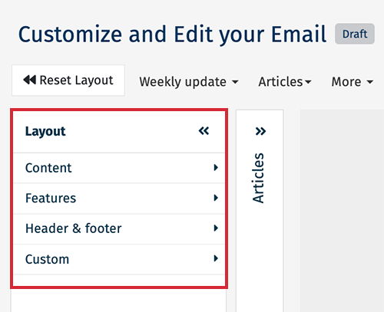
Task: Expand the Features section
Action: [x=119, y=199]
